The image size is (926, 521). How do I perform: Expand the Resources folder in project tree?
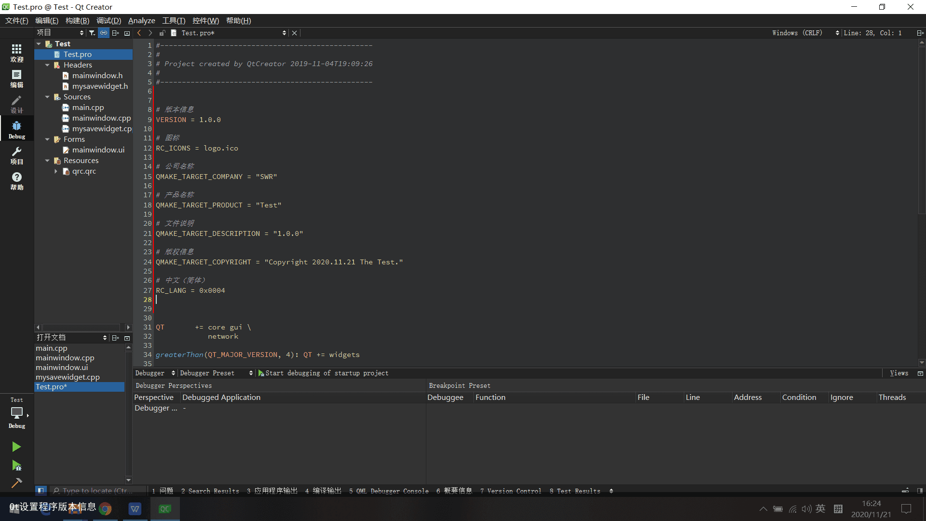[49, 160]
